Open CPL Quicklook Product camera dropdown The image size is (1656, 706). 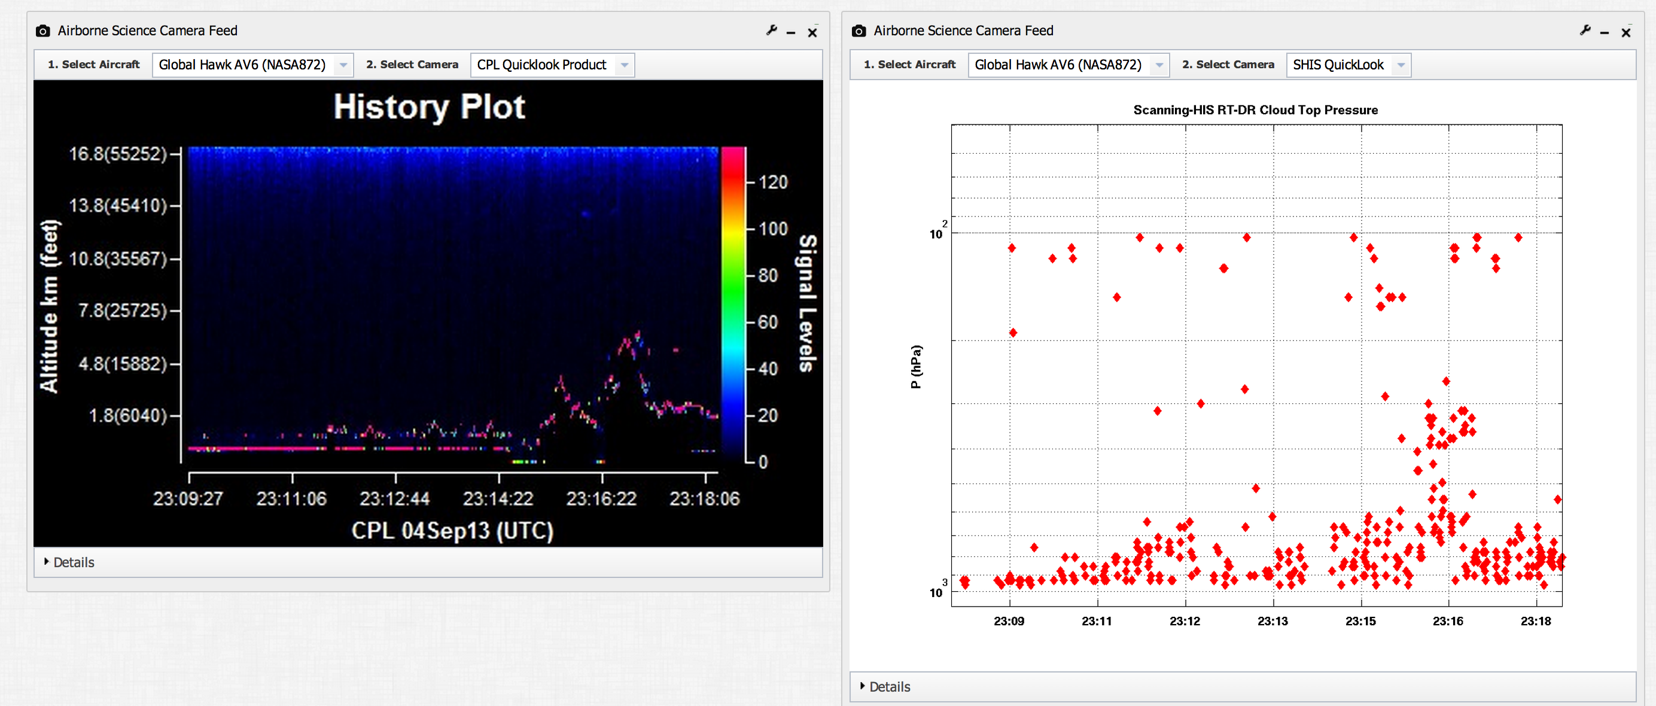552,65
